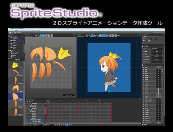This screenshot has height=132, width=173.
Task: Click the New project icon in the main toolbar
Action: tap(10, 33)
